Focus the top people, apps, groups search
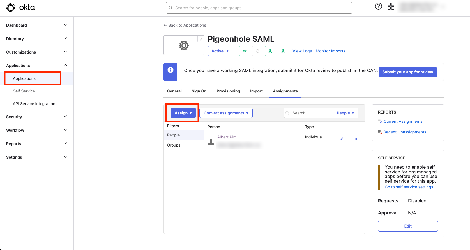Viewport: 470px width, 250px height. (x=259, y=8)
